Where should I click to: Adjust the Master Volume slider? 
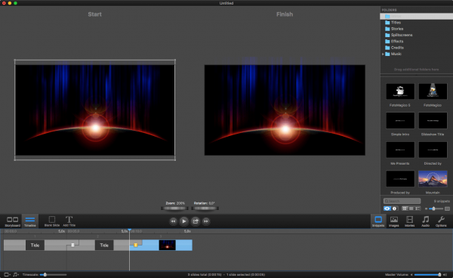click(x=427, y=274)
